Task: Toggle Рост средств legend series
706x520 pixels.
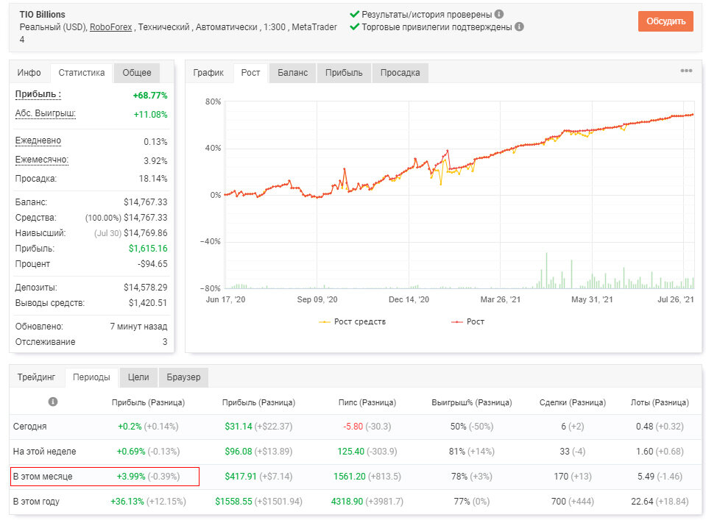Action: [x=352, y=321]
